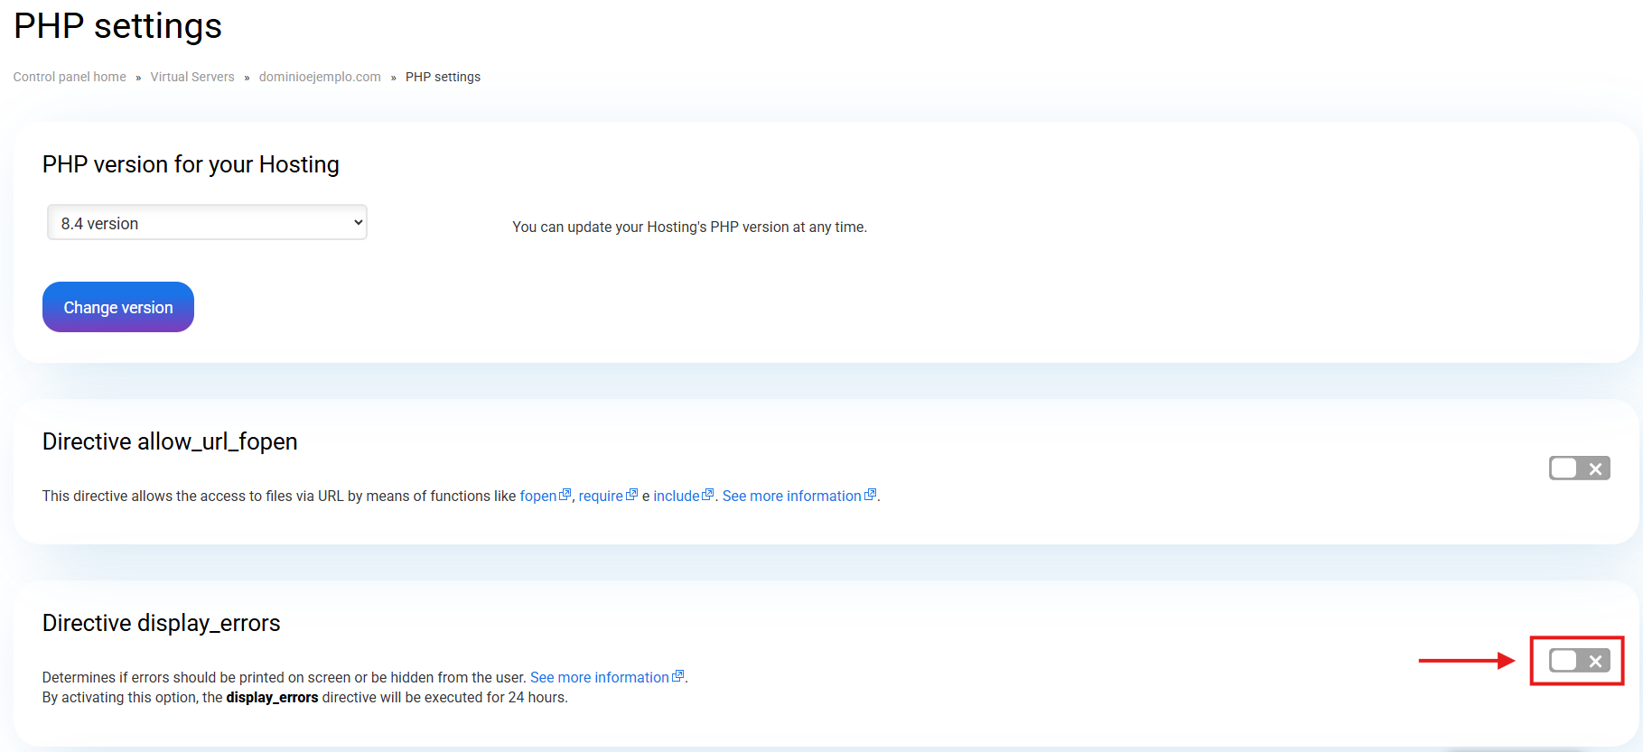Click the PHP settings breadcrumb item
The width and height of the screenshot is (1643, 752).
pos(443,77)
